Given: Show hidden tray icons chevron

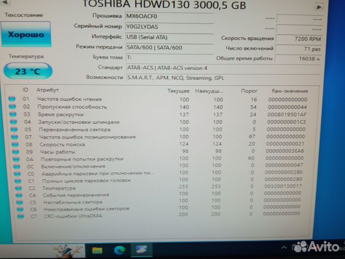Looking at the screenshot, I should [x=284, y=247].
